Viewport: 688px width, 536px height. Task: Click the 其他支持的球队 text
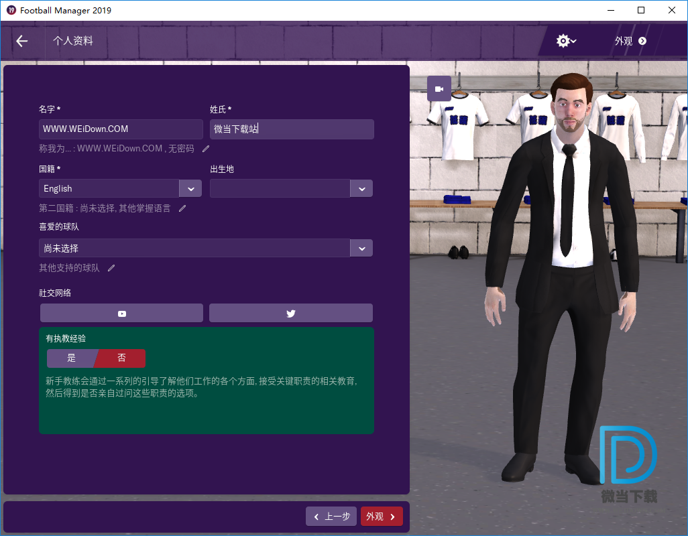click(x=69, y=268)
